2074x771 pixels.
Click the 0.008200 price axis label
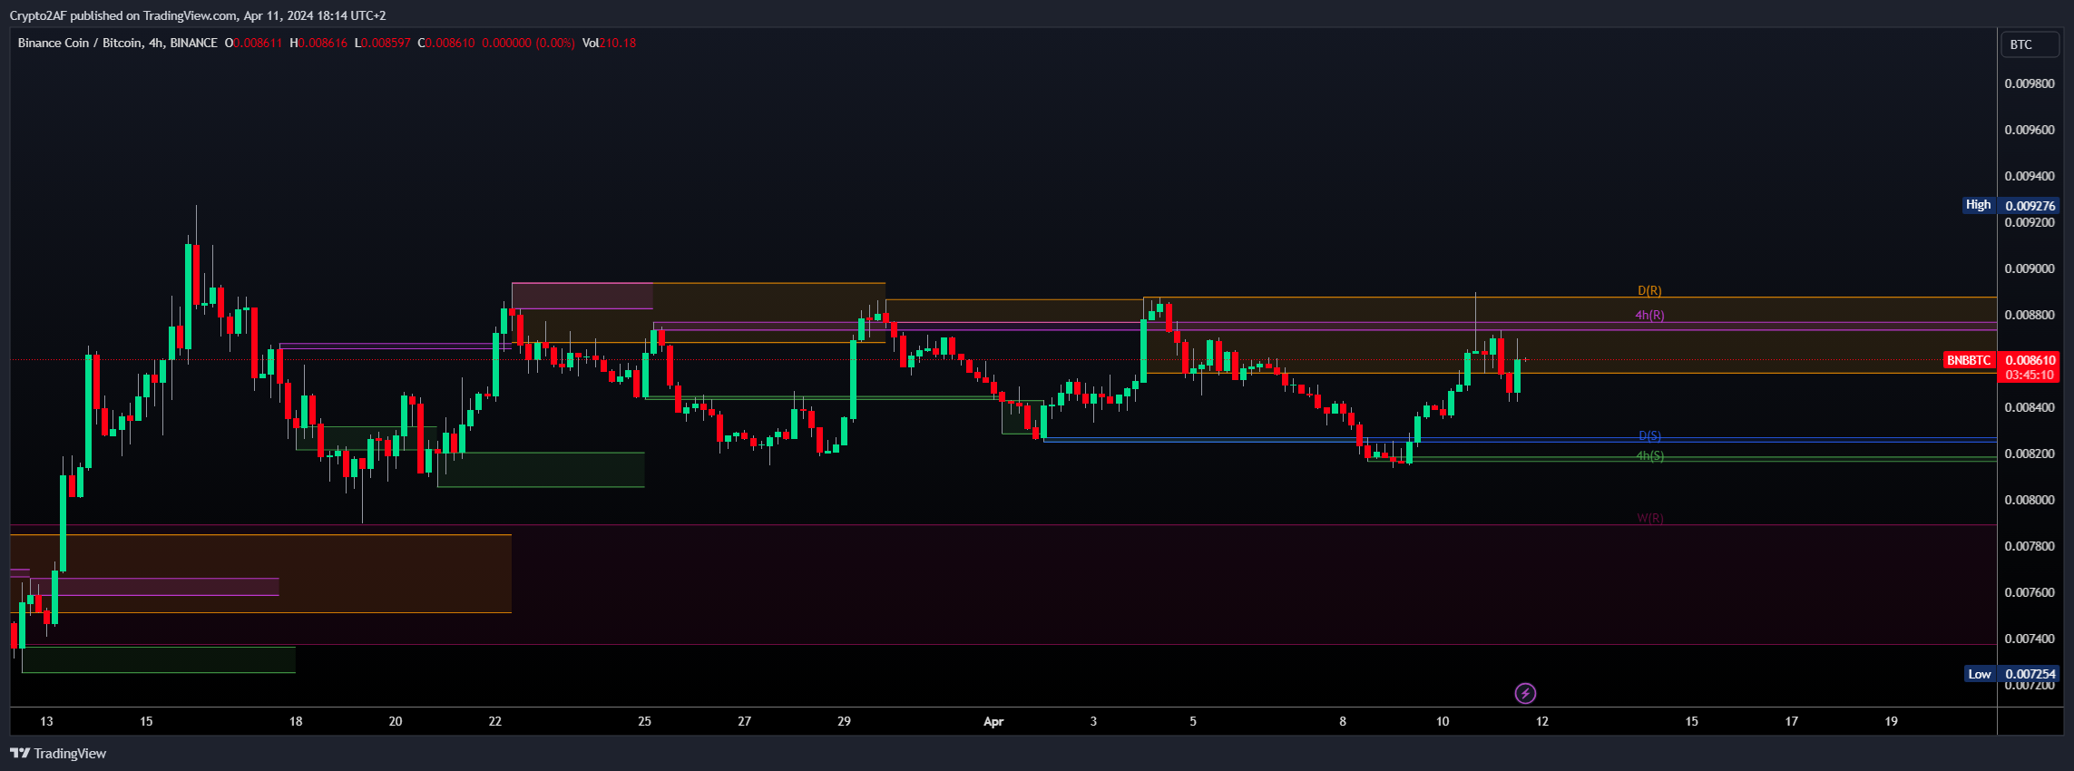(x=2030, y=454)
